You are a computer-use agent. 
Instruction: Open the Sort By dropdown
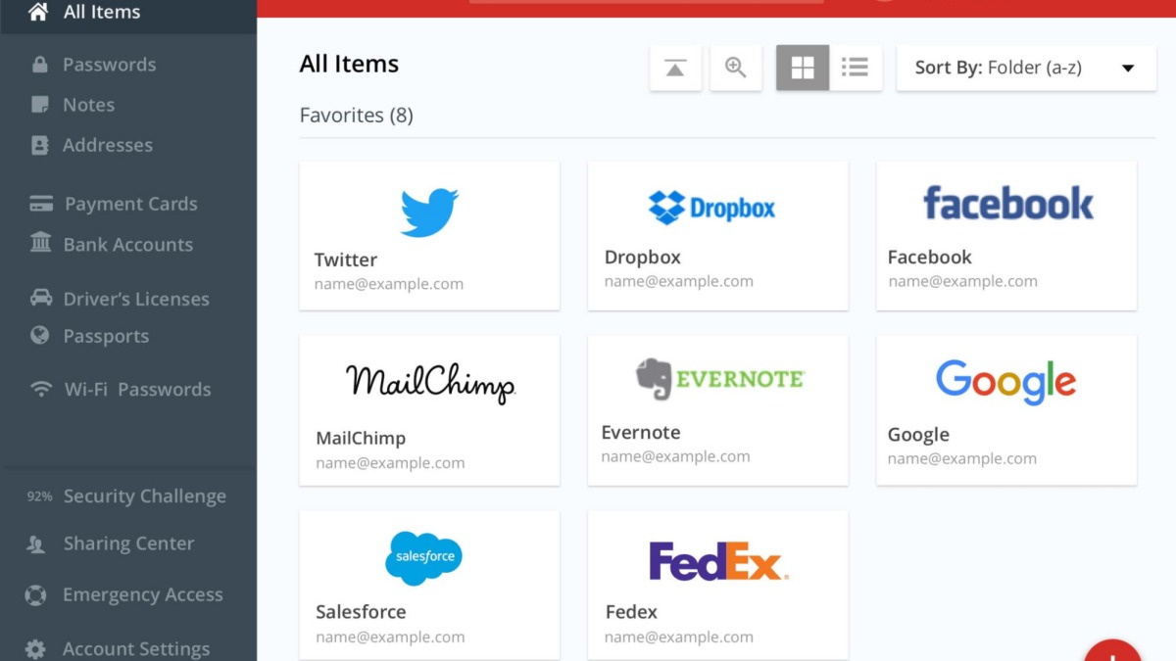pyautogui.click(x=1025, y=68)
